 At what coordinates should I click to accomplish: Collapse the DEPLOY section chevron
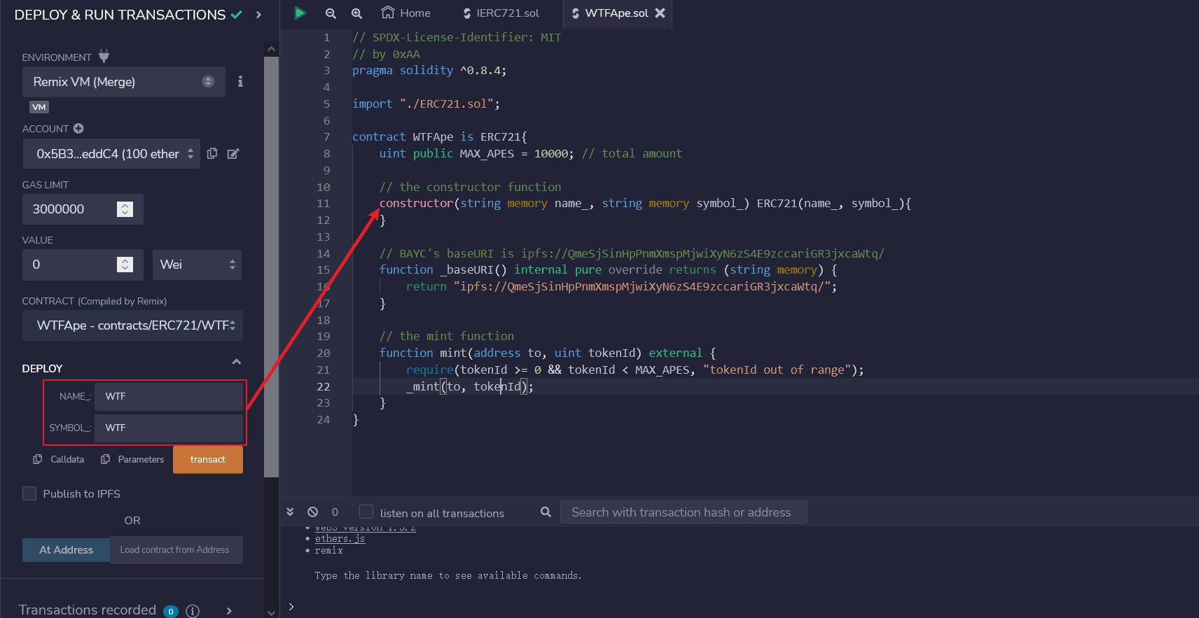(236, 362)
